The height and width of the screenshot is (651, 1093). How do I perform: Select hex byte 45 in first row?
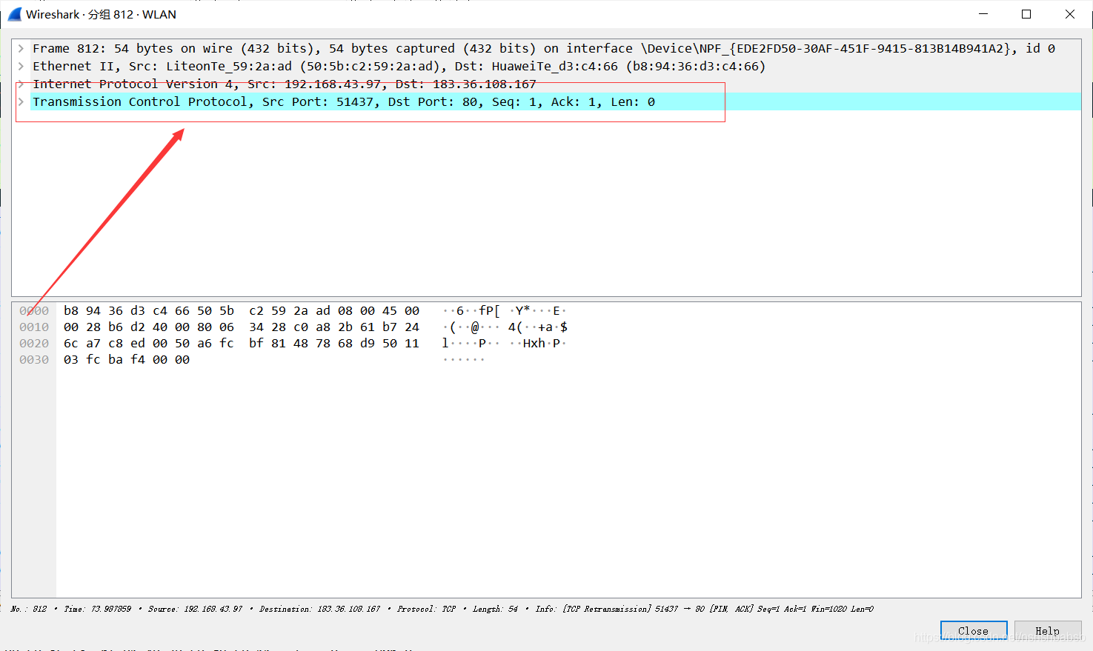tap(390, 311)
